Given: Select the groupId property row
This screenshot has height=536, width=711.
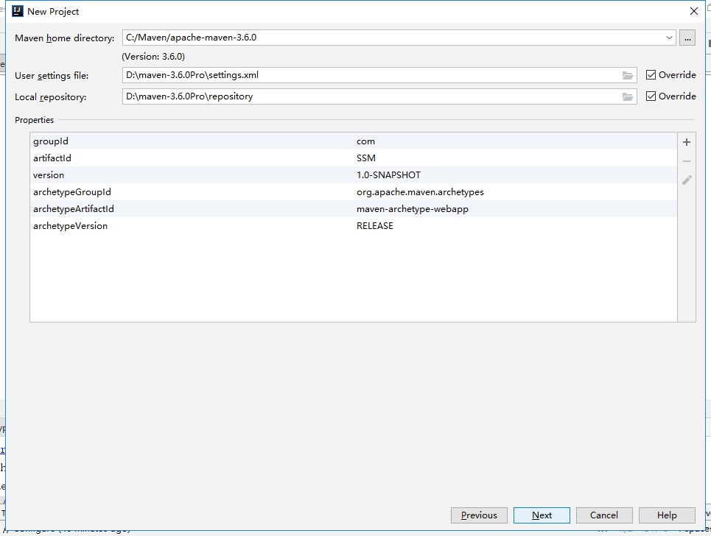Looking at the screenshot, I should pyautogui.click(x=353, y=141).
